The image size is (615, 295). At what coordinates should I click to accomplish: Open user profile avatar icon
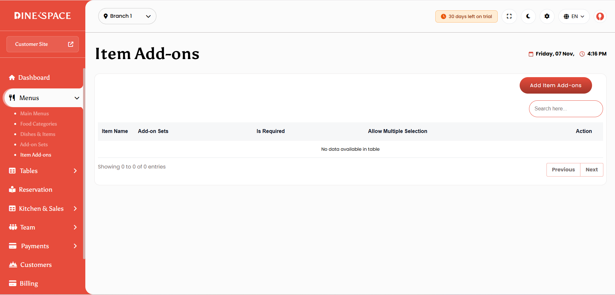tap(600, 16)
